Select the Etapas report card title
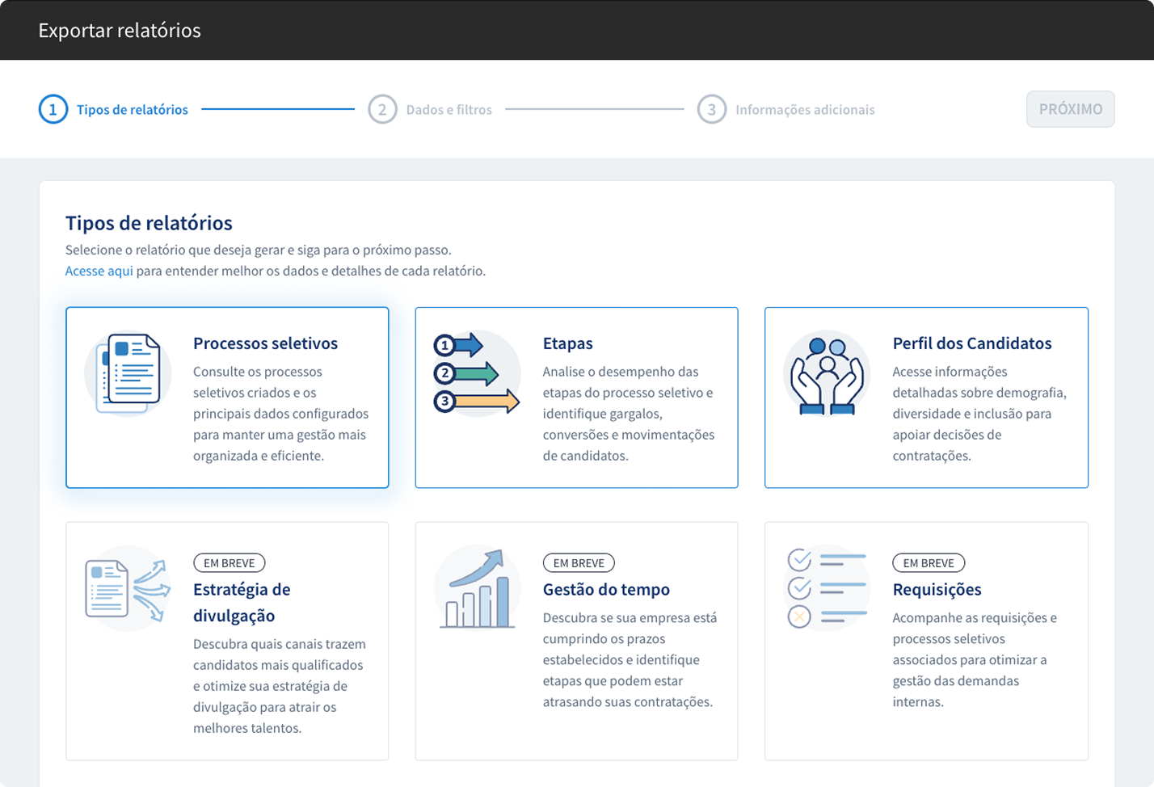Image resolution: width=1154 pixels, height=787 pixels. pos(567,343)
